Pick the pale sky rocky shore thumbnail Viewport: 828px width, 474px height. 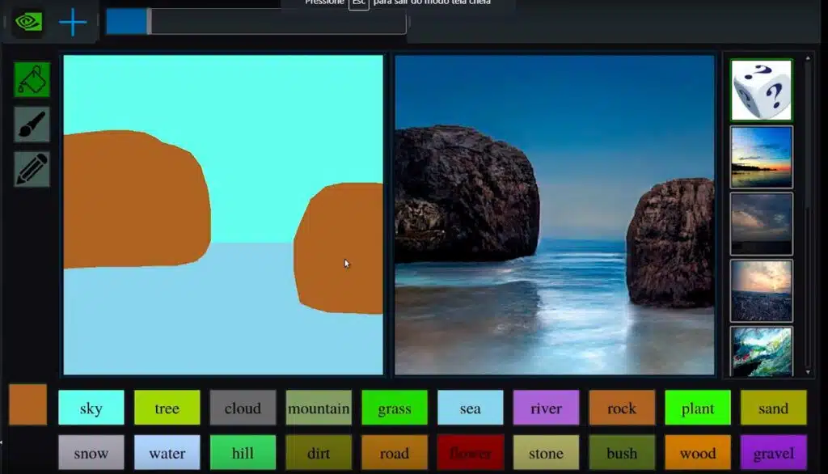761,290
